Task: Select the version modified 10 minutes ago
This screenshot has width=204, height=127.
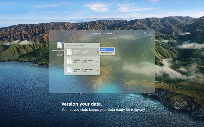Action: coord(82,70)
